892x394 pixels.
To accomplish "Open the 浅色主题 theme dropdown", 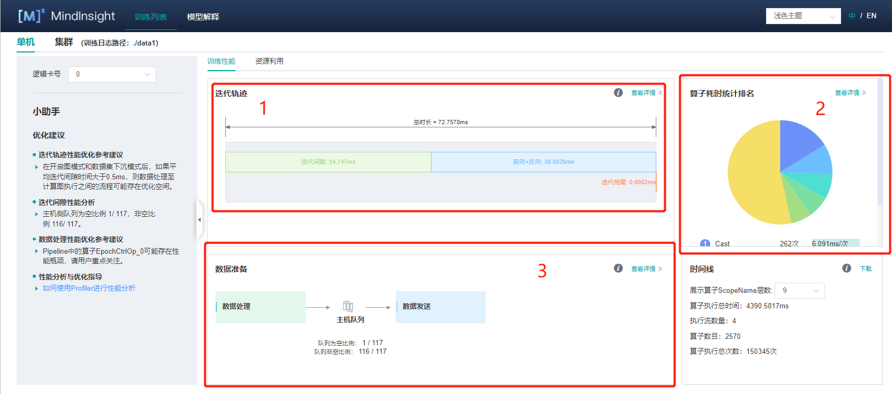I will [x=803, y=16].
